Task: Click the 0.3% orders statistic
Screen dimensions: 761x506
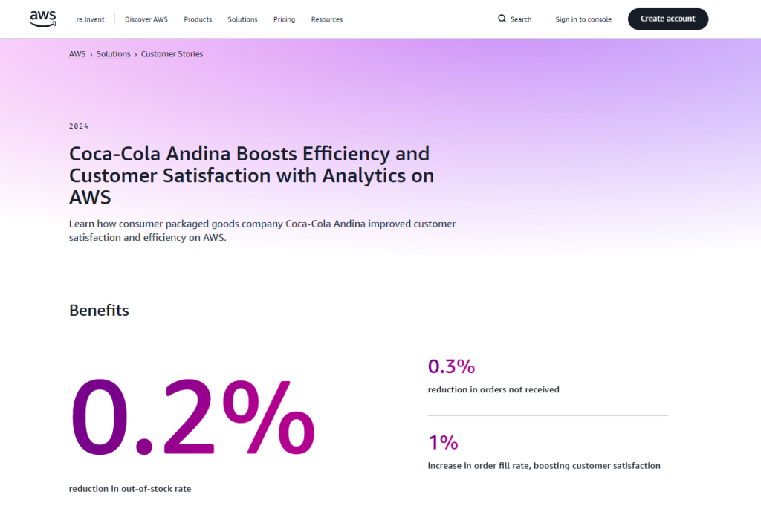Action: pos(451,366)
